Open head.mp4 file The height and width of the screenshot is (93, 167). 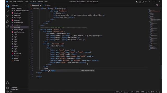click(x=17, y=20)
